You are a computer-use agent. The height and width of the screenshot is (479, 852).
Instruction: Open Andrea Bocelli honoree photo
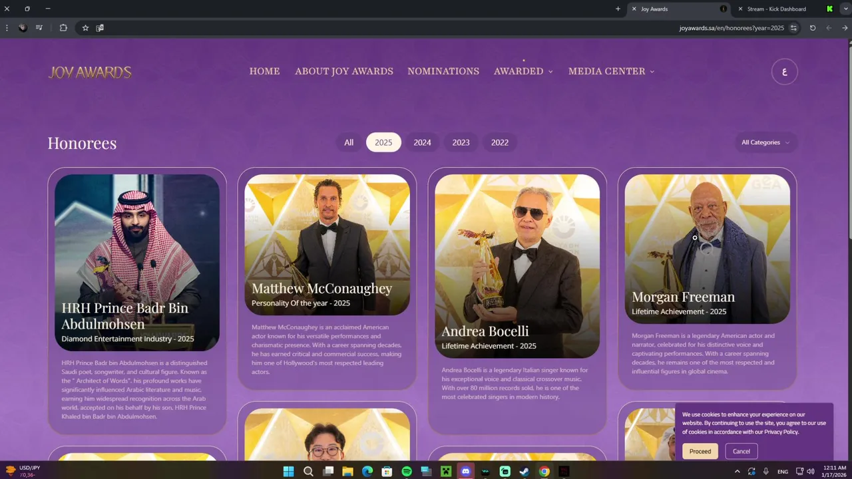(x=517, y=266)
